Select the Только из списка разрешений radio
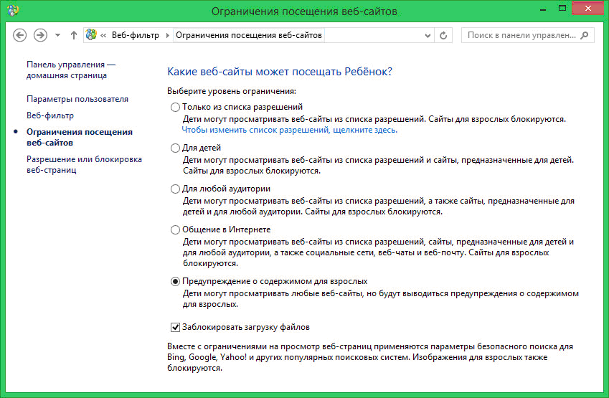 click(175, 107)
